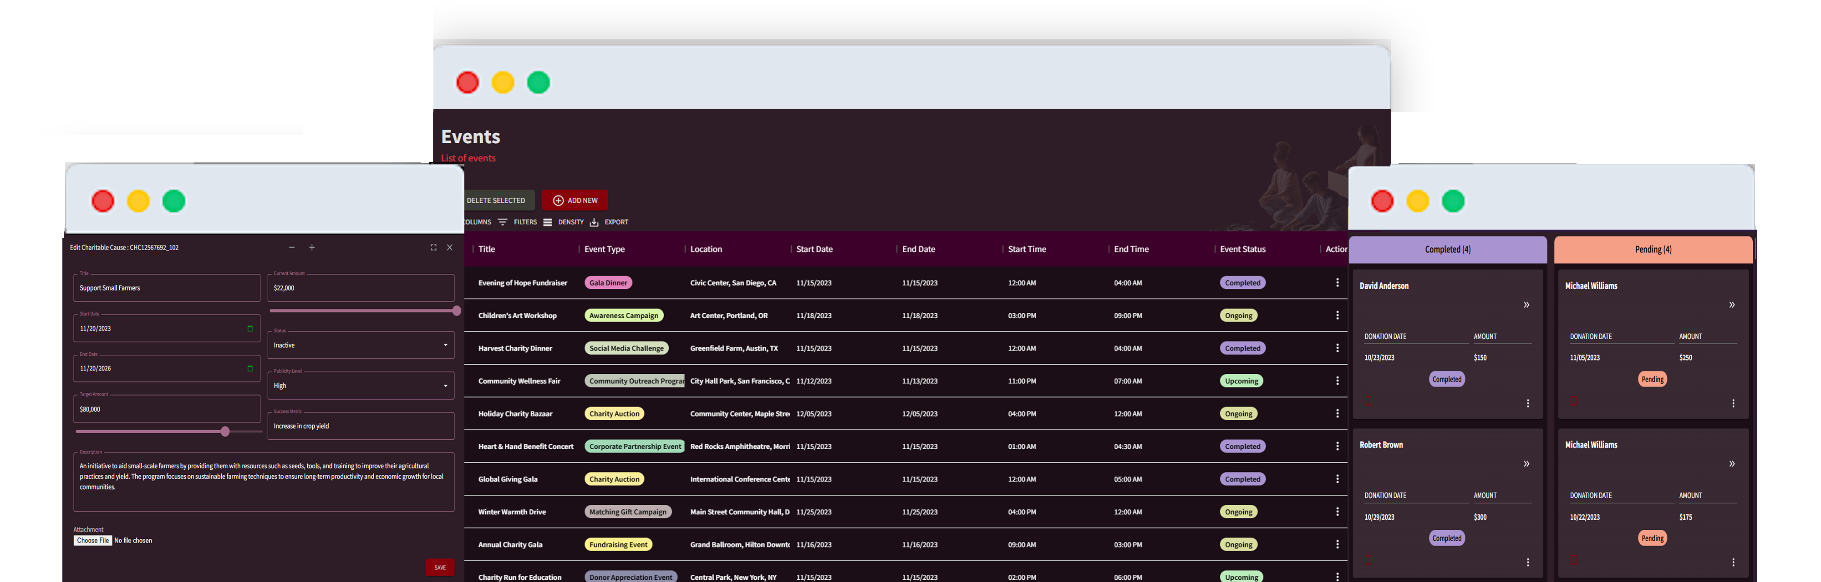The width and height of the screenshot is (1821, 582).
Task: Save the charitable cause changes
Action: tap(440, 567)
